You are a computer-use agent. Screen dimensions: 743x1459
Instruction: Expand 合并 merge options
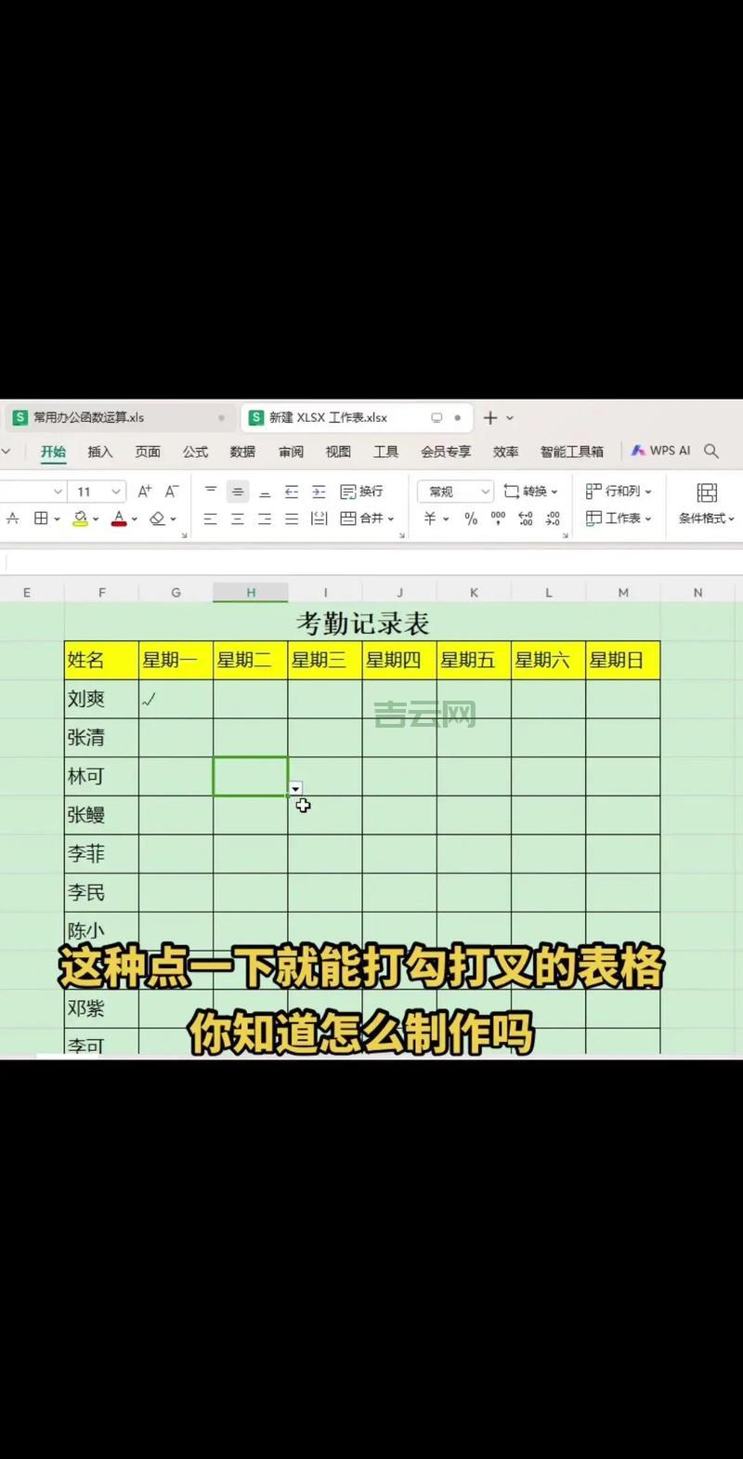[x=391, y=519]
